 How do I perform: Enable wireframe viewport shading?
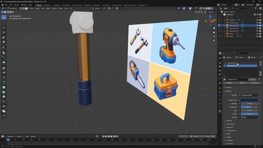204,8
